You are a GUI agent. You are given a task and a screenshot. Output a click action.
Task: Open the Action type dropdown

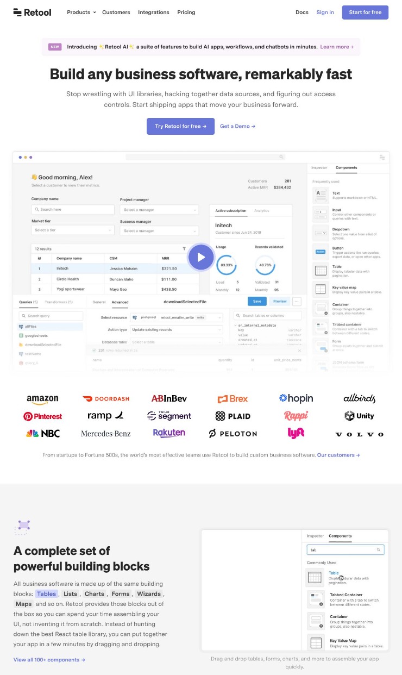pyautogui.click(x=177, y=329)
